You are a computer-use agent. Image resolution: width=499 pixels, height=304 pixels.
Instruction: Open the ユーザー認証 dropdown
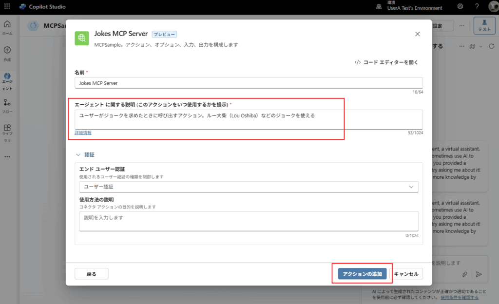pyautogui.click(x=249, y=187)
